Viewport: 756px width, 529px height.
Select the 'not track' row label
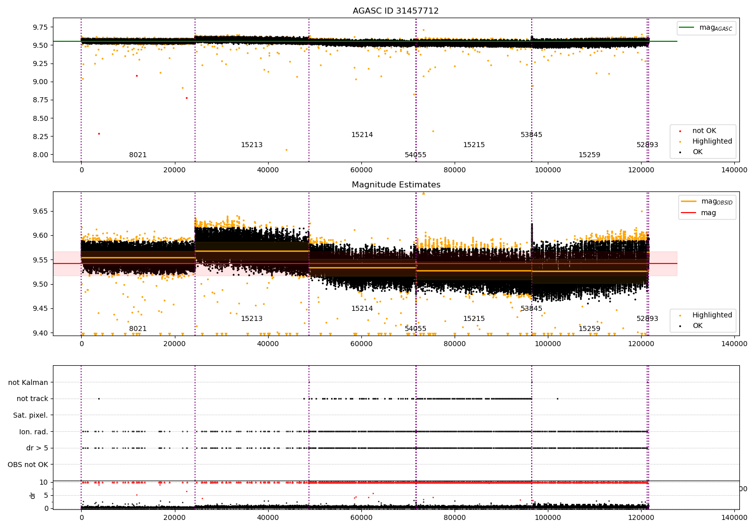(32, 399)
